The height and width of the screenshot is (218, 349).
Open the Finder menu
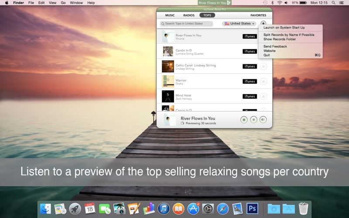(x=18, y=3)
